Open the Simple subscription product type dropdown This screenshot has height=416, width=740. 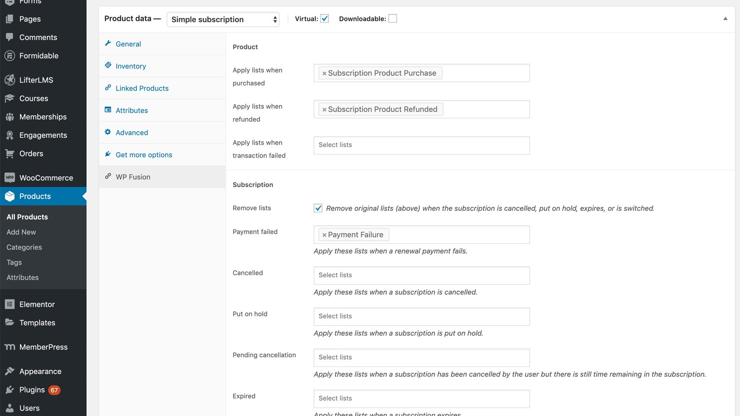point(223,19)
